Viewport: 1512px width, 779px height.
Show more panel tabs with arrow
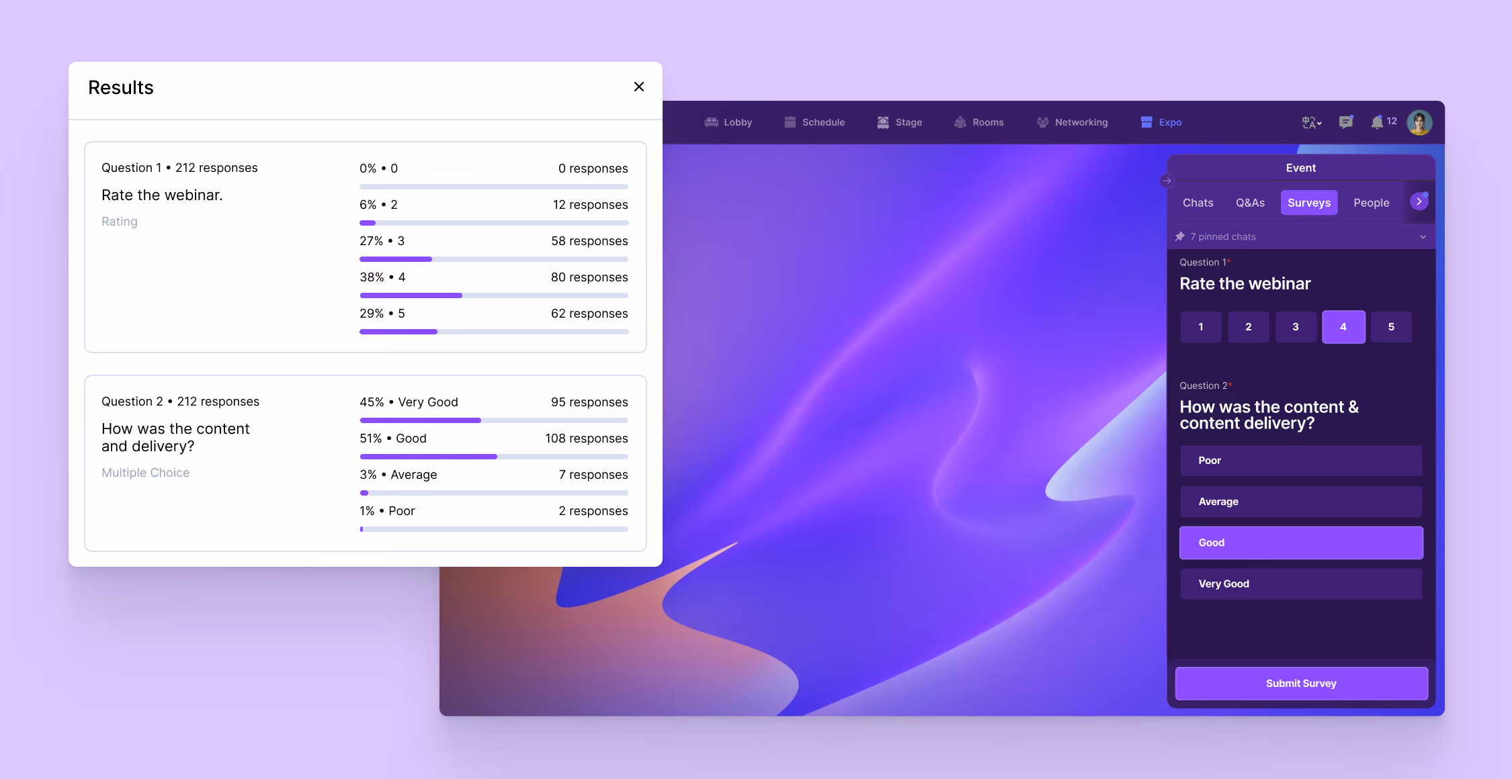1419,201
